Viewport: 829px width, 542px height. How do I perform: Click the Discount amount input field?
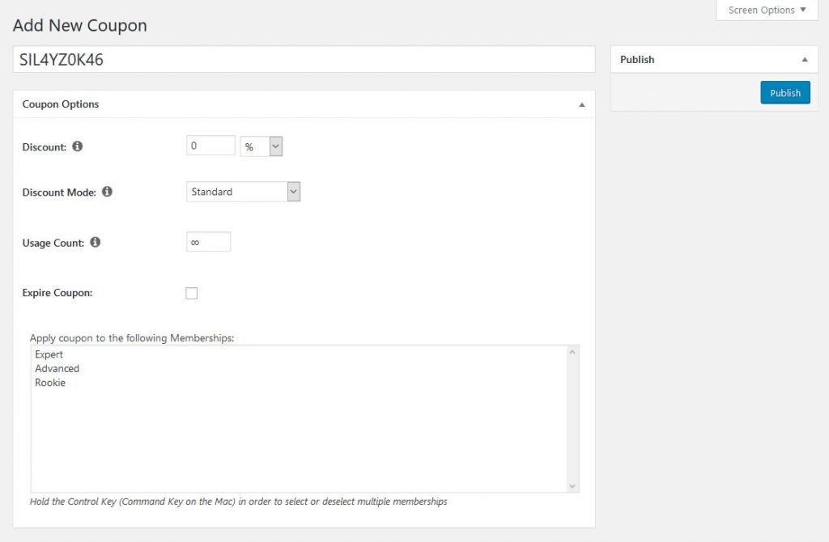[210, 146]
